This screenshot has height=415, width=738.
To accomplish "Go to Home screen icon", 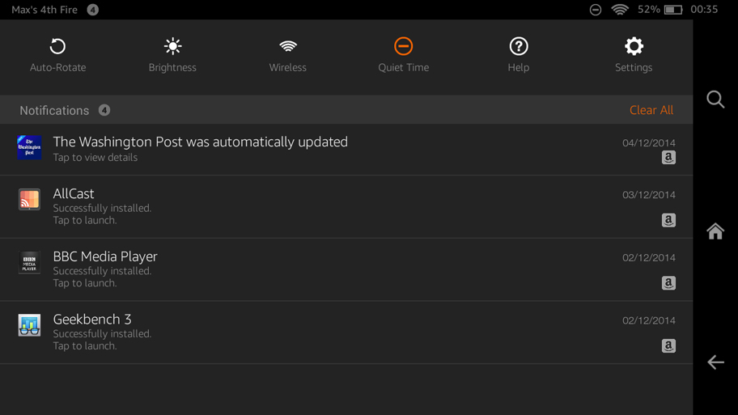I will pyautogui.click(x=715, y=231).
